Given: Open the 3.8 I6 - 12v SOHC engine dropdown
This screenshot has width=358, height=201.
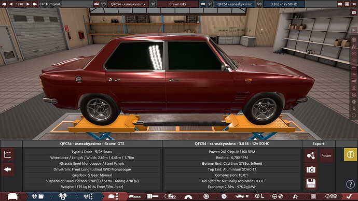Looking at the screenshot, I should pos(284,4).
